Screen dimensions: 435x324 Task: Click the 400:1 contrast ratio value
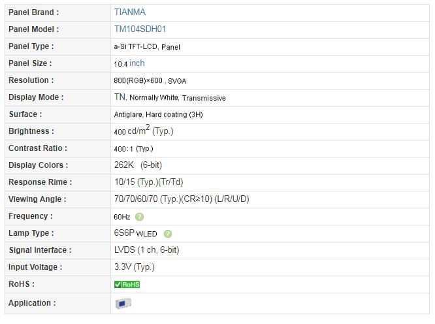pyautogui.click(x=133, y=149)
